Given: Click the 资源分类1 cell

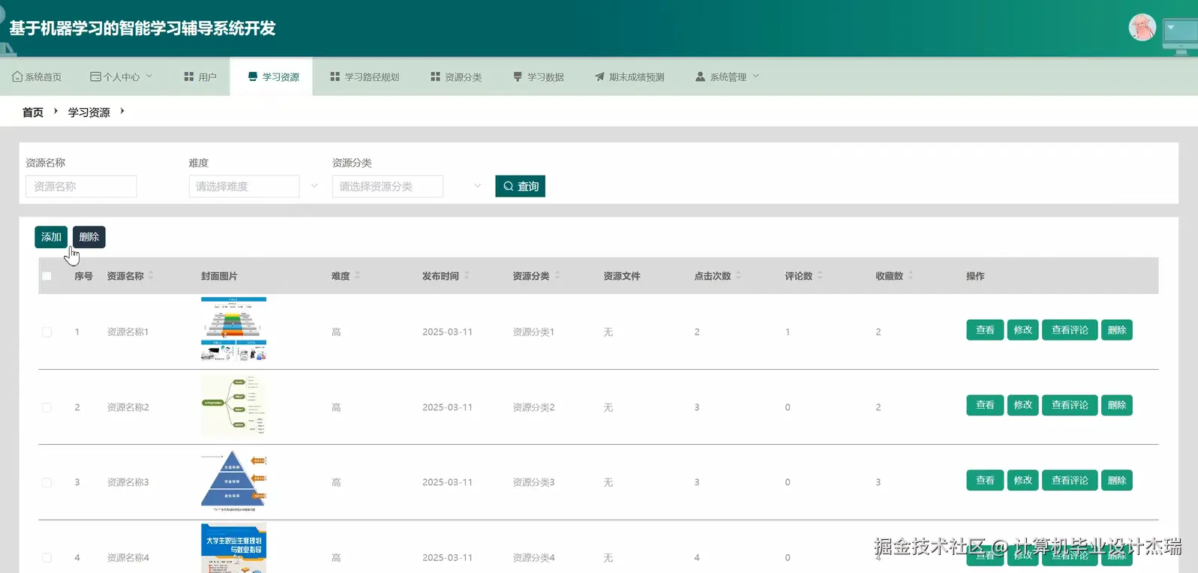Looking at the screenshot, I should coord(533,331).
